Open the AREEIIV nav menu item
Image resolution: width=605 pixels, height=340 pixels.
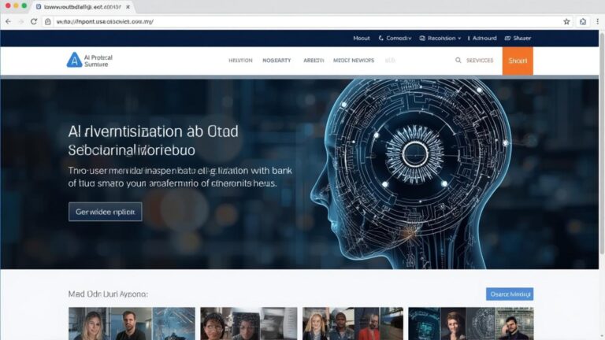[314, 61]
